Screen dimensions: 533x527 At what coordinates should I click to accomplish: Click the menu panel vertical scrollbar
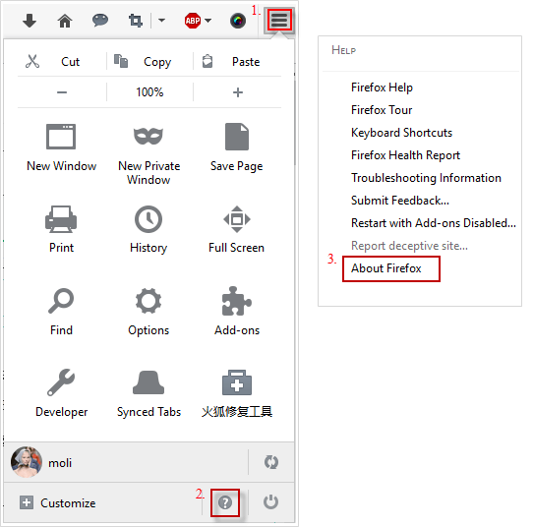coord(294,122)
